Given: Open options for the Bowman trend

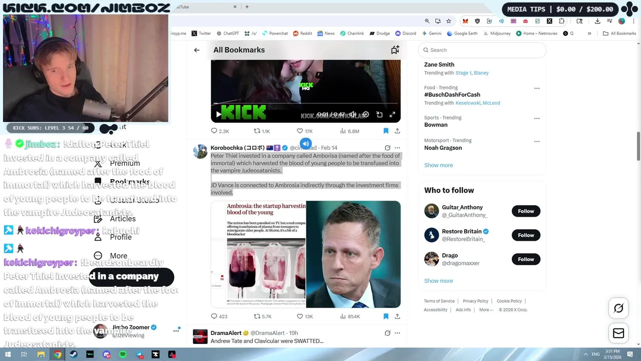Looking at the screenshot, I should [x=537, y=118].
